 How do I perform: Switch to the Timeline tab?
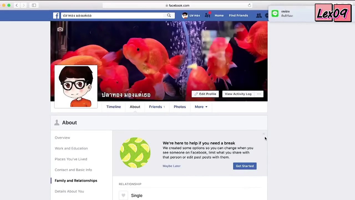[113, 107]
